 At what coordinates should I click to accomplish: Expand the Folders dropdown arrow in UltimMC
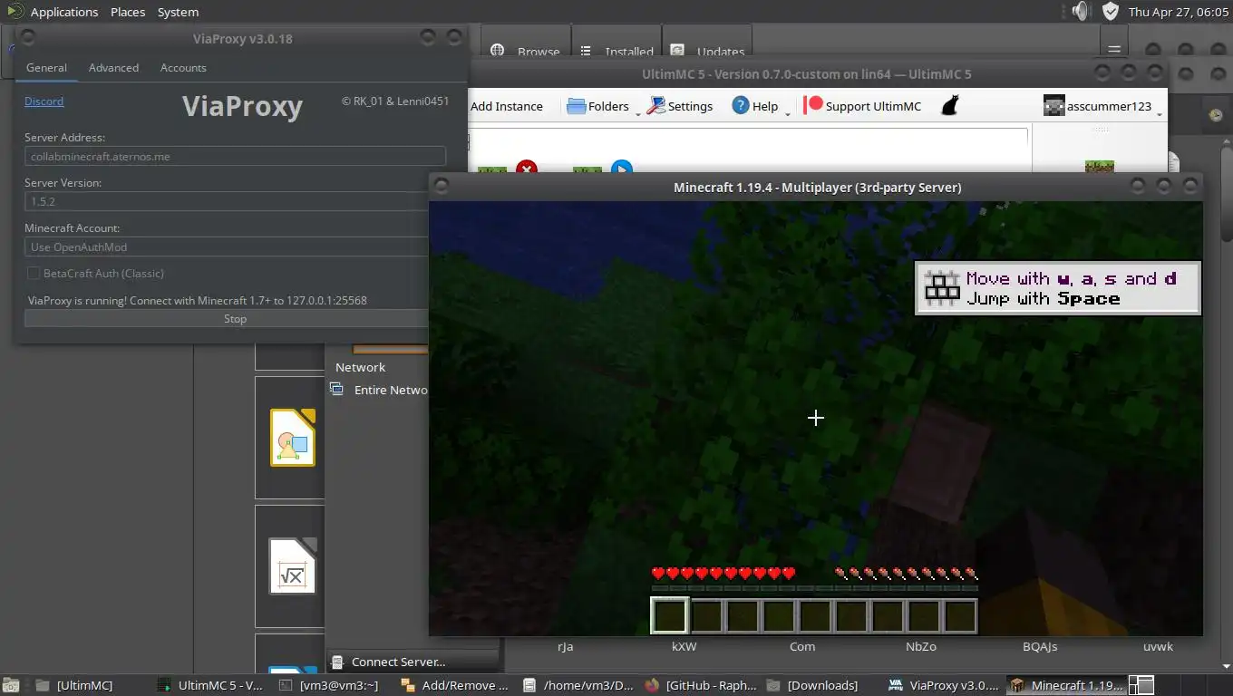(637, 113)
